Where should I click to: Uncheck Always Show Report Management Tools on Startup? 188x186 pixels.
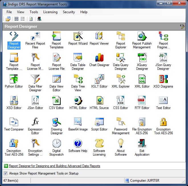click(x=5, y=173)
